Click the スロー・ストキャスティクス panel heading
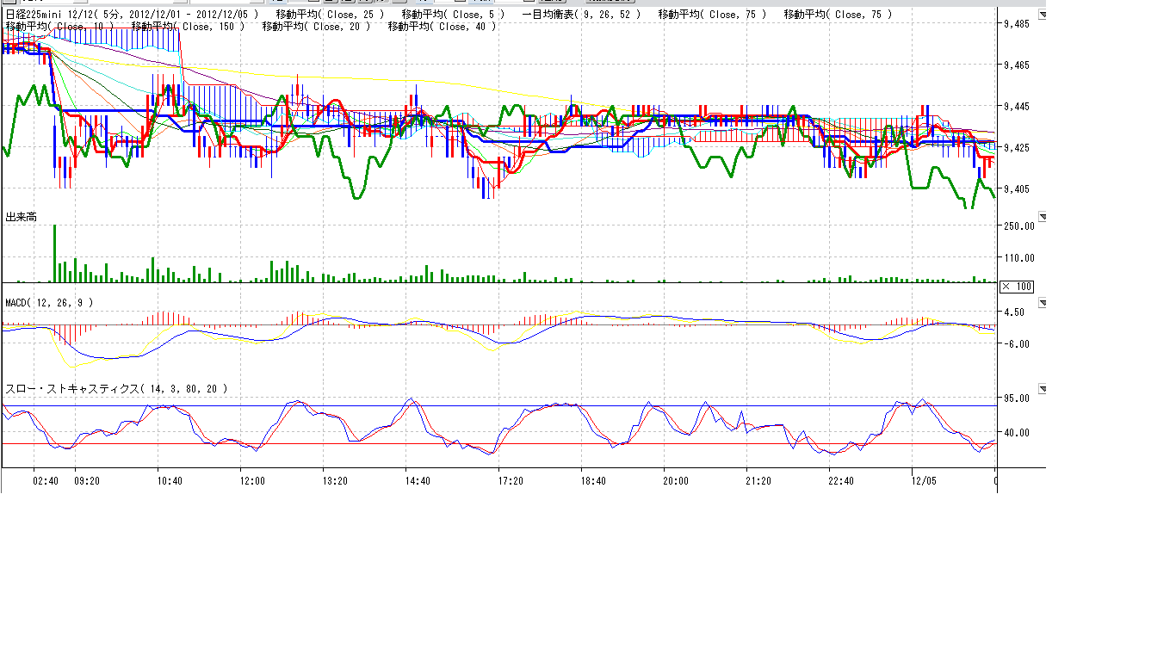This screenshot has height=661, width=1176. 116,389
